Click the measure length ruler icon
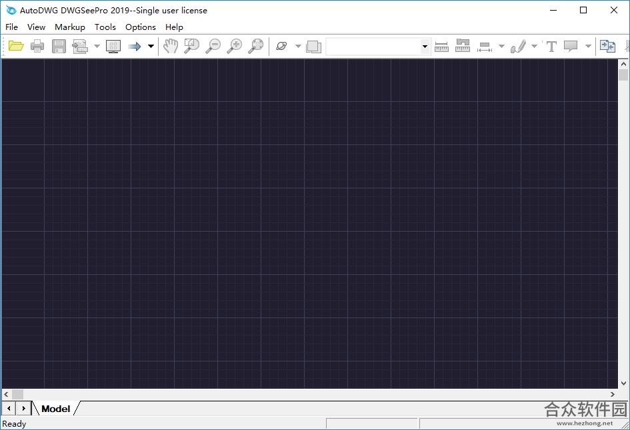 pos(441,47)
